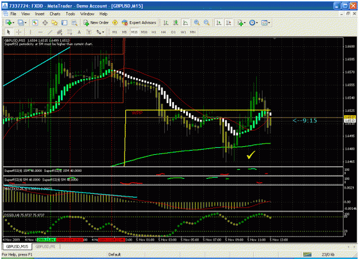This screenshot has height=259, width=359.
Task: Open the Window menu
Action: [x=87, y=14]
